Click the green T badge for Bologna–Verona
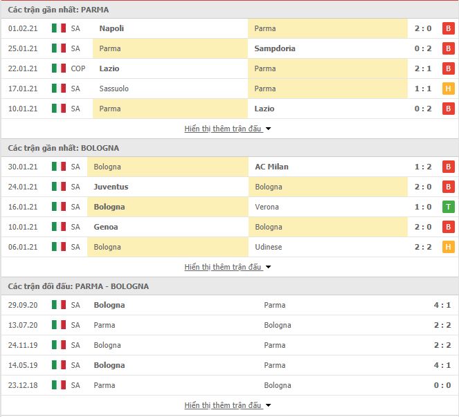The width and height of the screenshot is (459, 417). coord(448,207)
